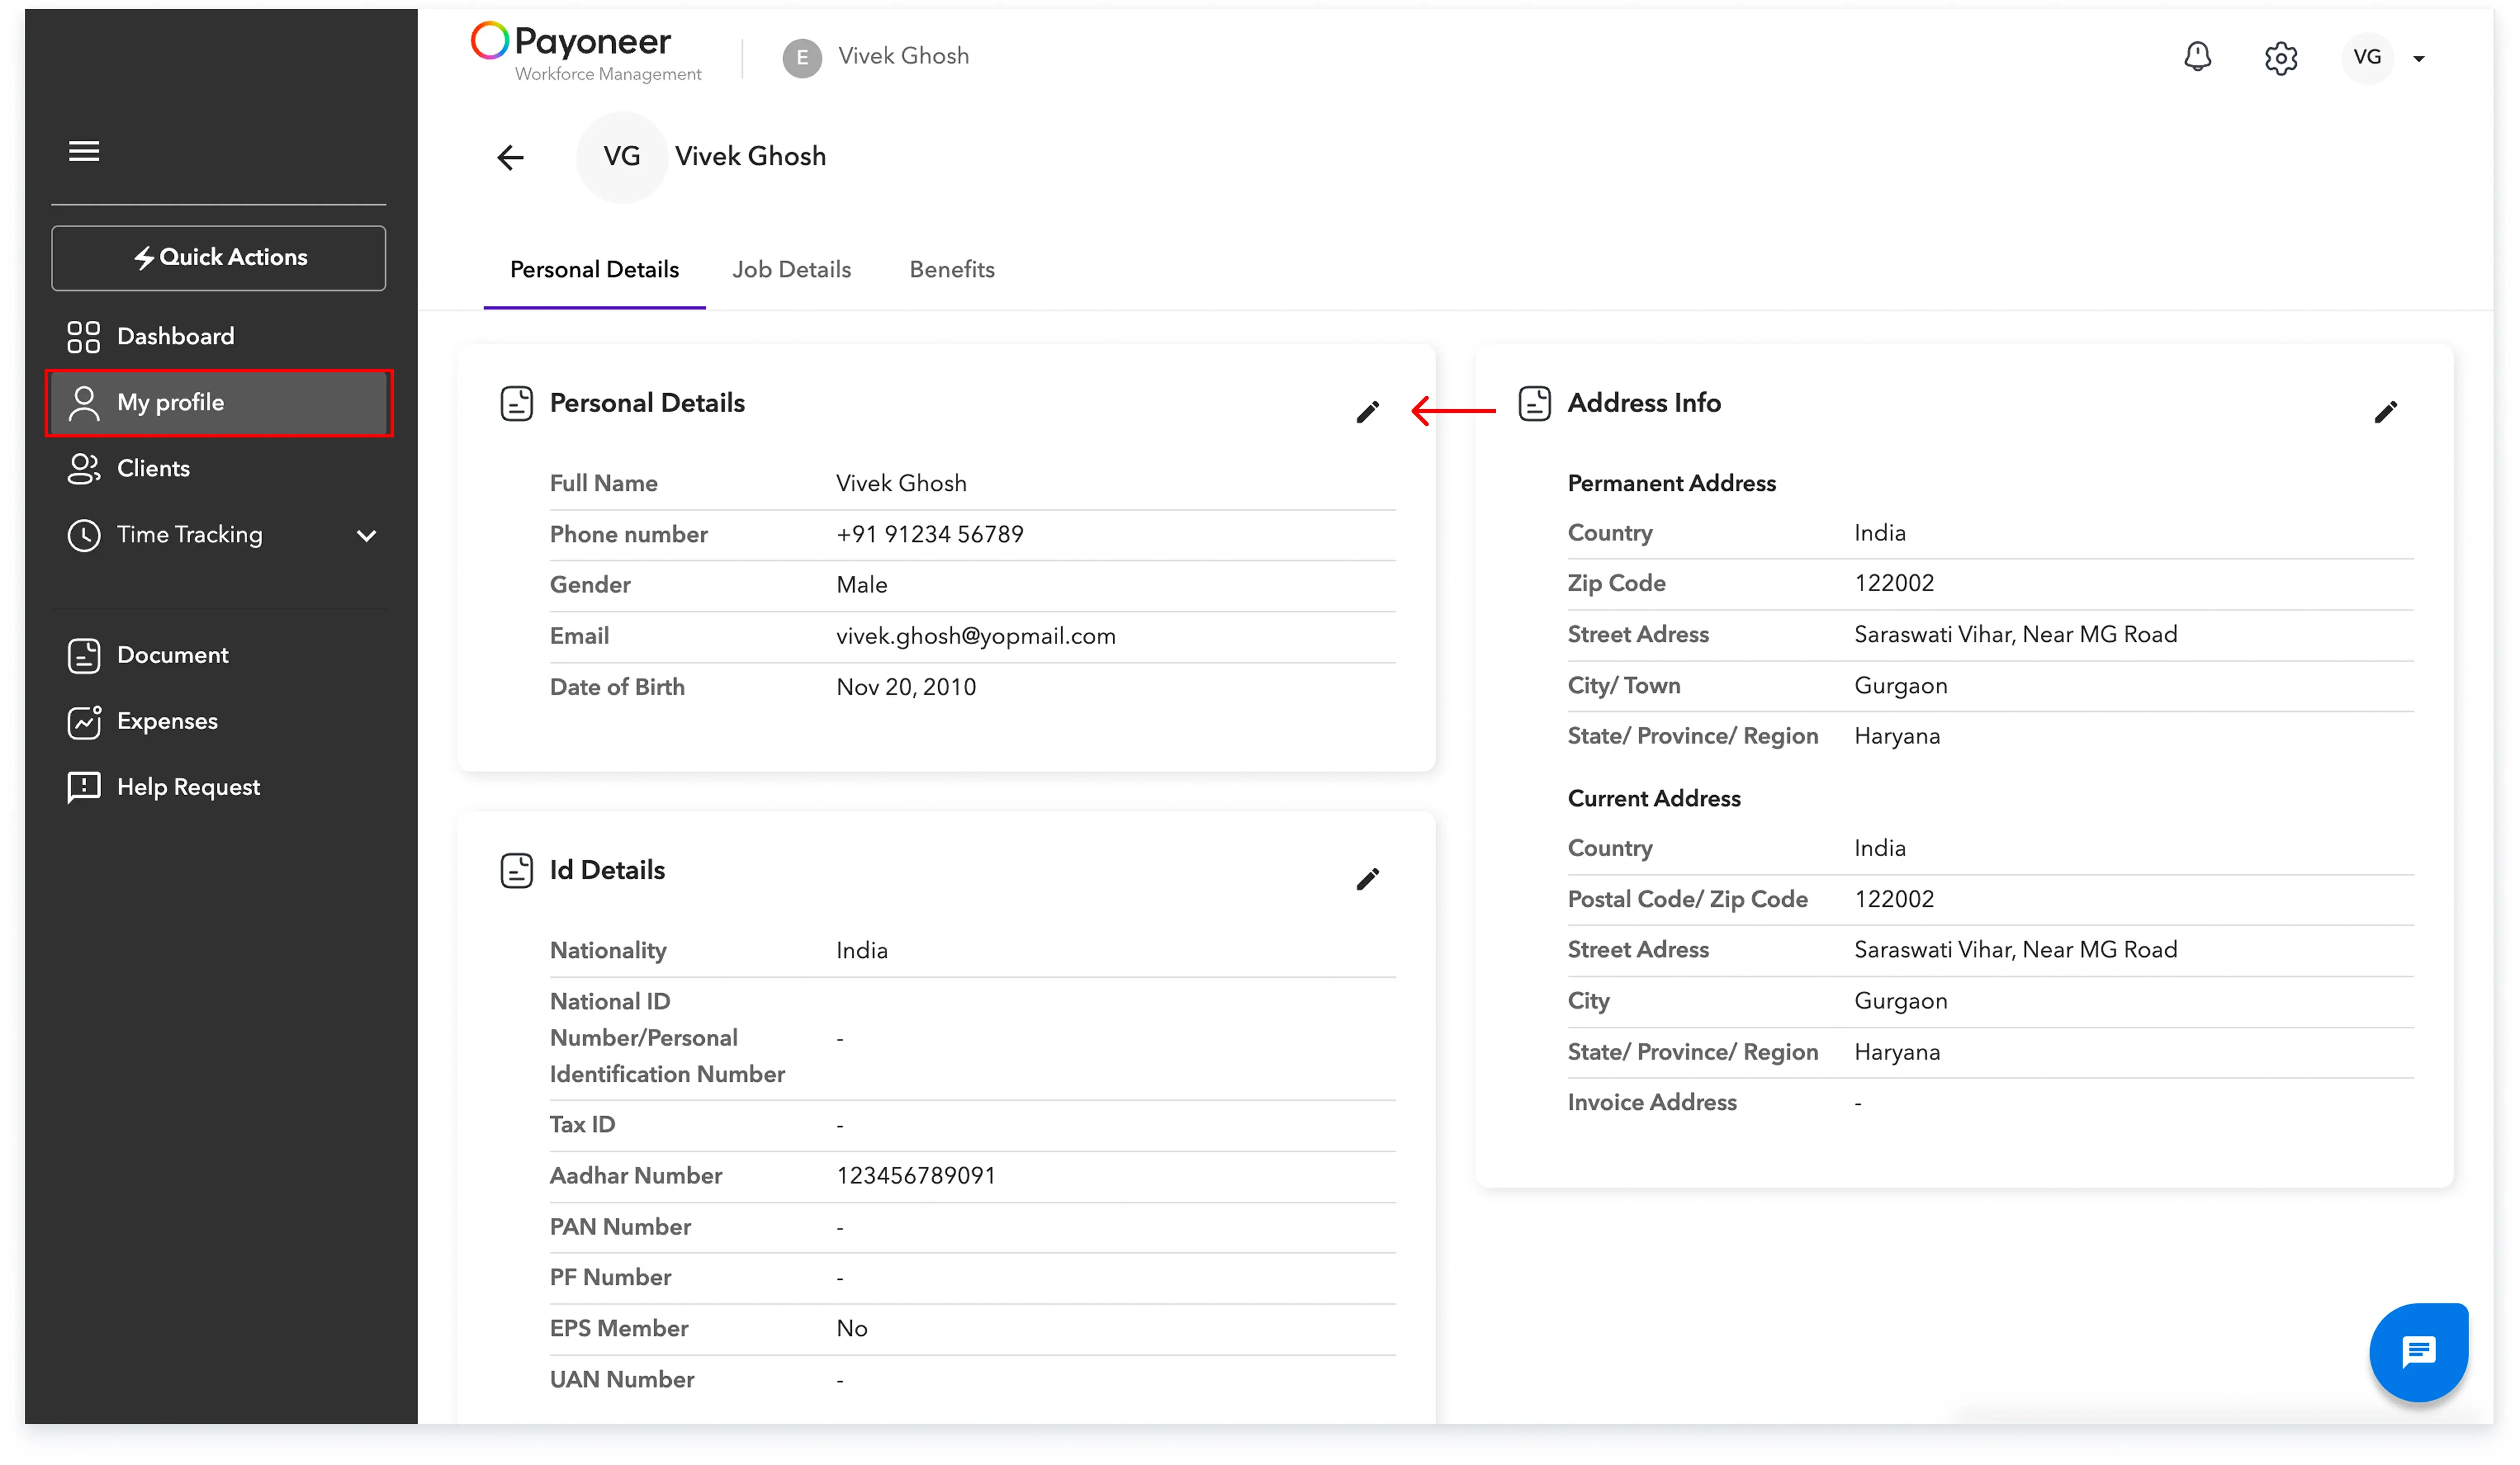Edit Address Info using the pencil icon
Screen dimensions: 2520x1465
(x=2386, y=412)
